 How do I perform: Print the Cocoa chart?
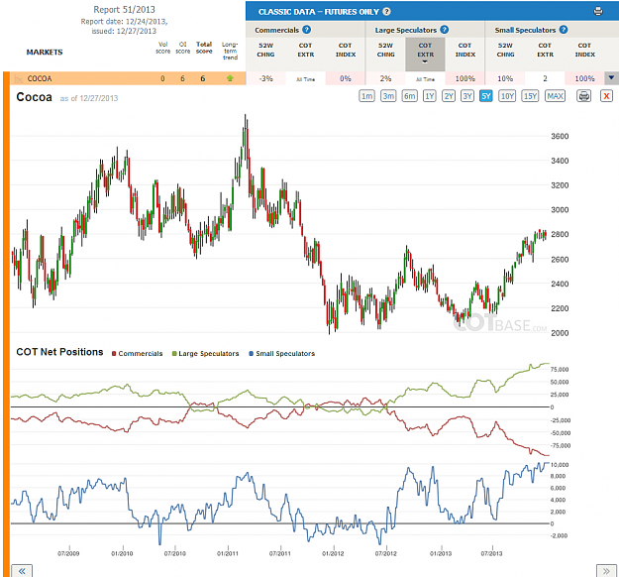(584, 96)
